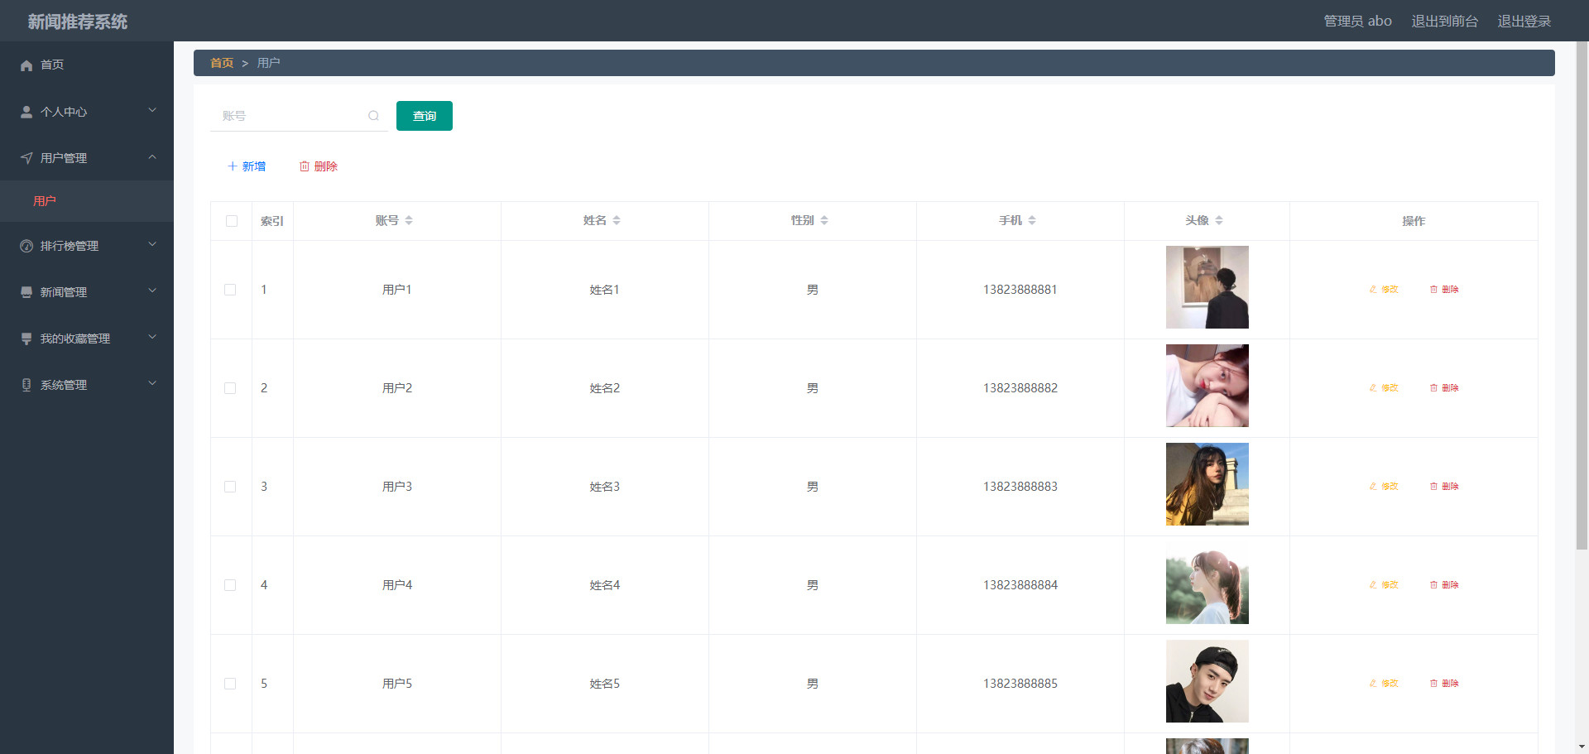Sort the 姓名 column using its sort arrows
This screenshot has height=754, width=1589.
617,220
